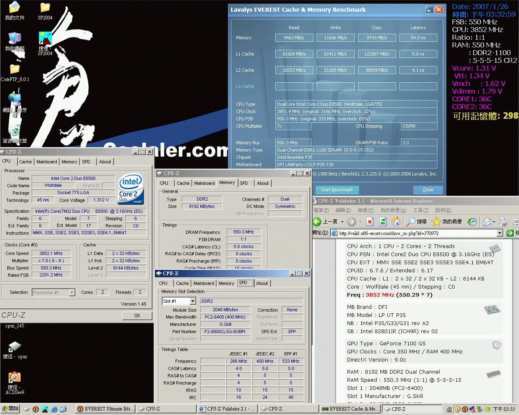Select the CuteFTP_8.0.1 folder icon
The image size is (519, 415).
pyautogui.click(x=15, y=73)
